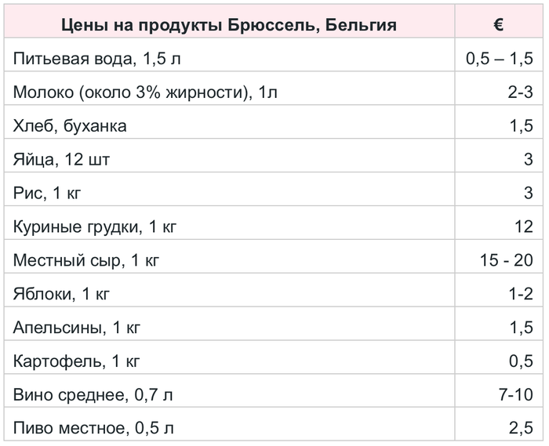549x446 pixels.
Task: Click the "Вино среднее, 0,7 л" cell
Action: pyautogui.click(x=93, y=395)
